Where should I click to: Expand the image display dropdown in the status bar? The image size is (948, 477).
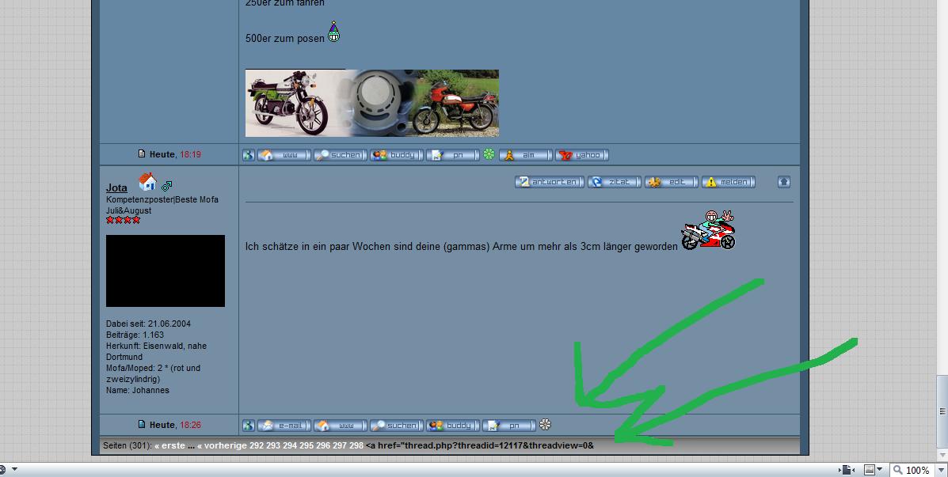coord(878,470)
